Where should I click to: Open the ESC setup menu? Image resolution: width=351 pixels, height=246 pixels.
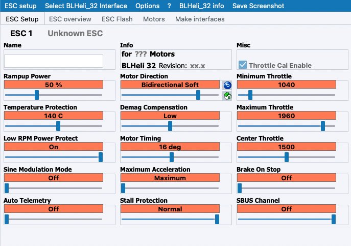click(x=21, y=6)
